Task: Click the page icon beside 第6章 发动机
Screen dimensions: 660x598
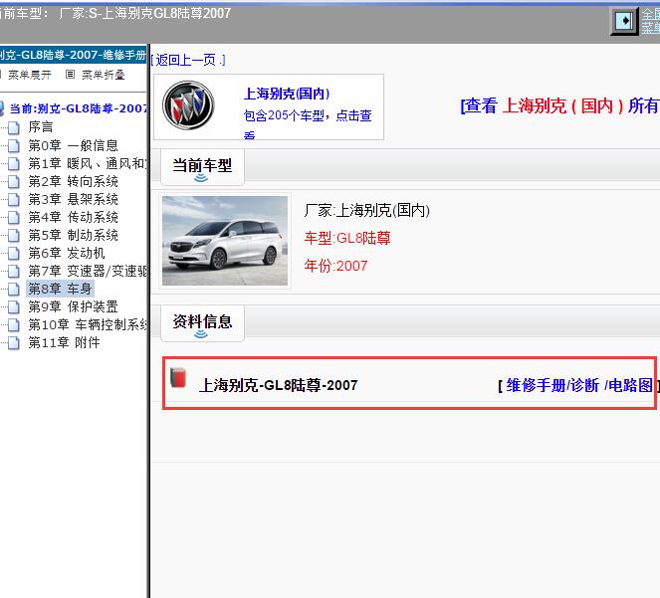Action: (x=14, y=253)
